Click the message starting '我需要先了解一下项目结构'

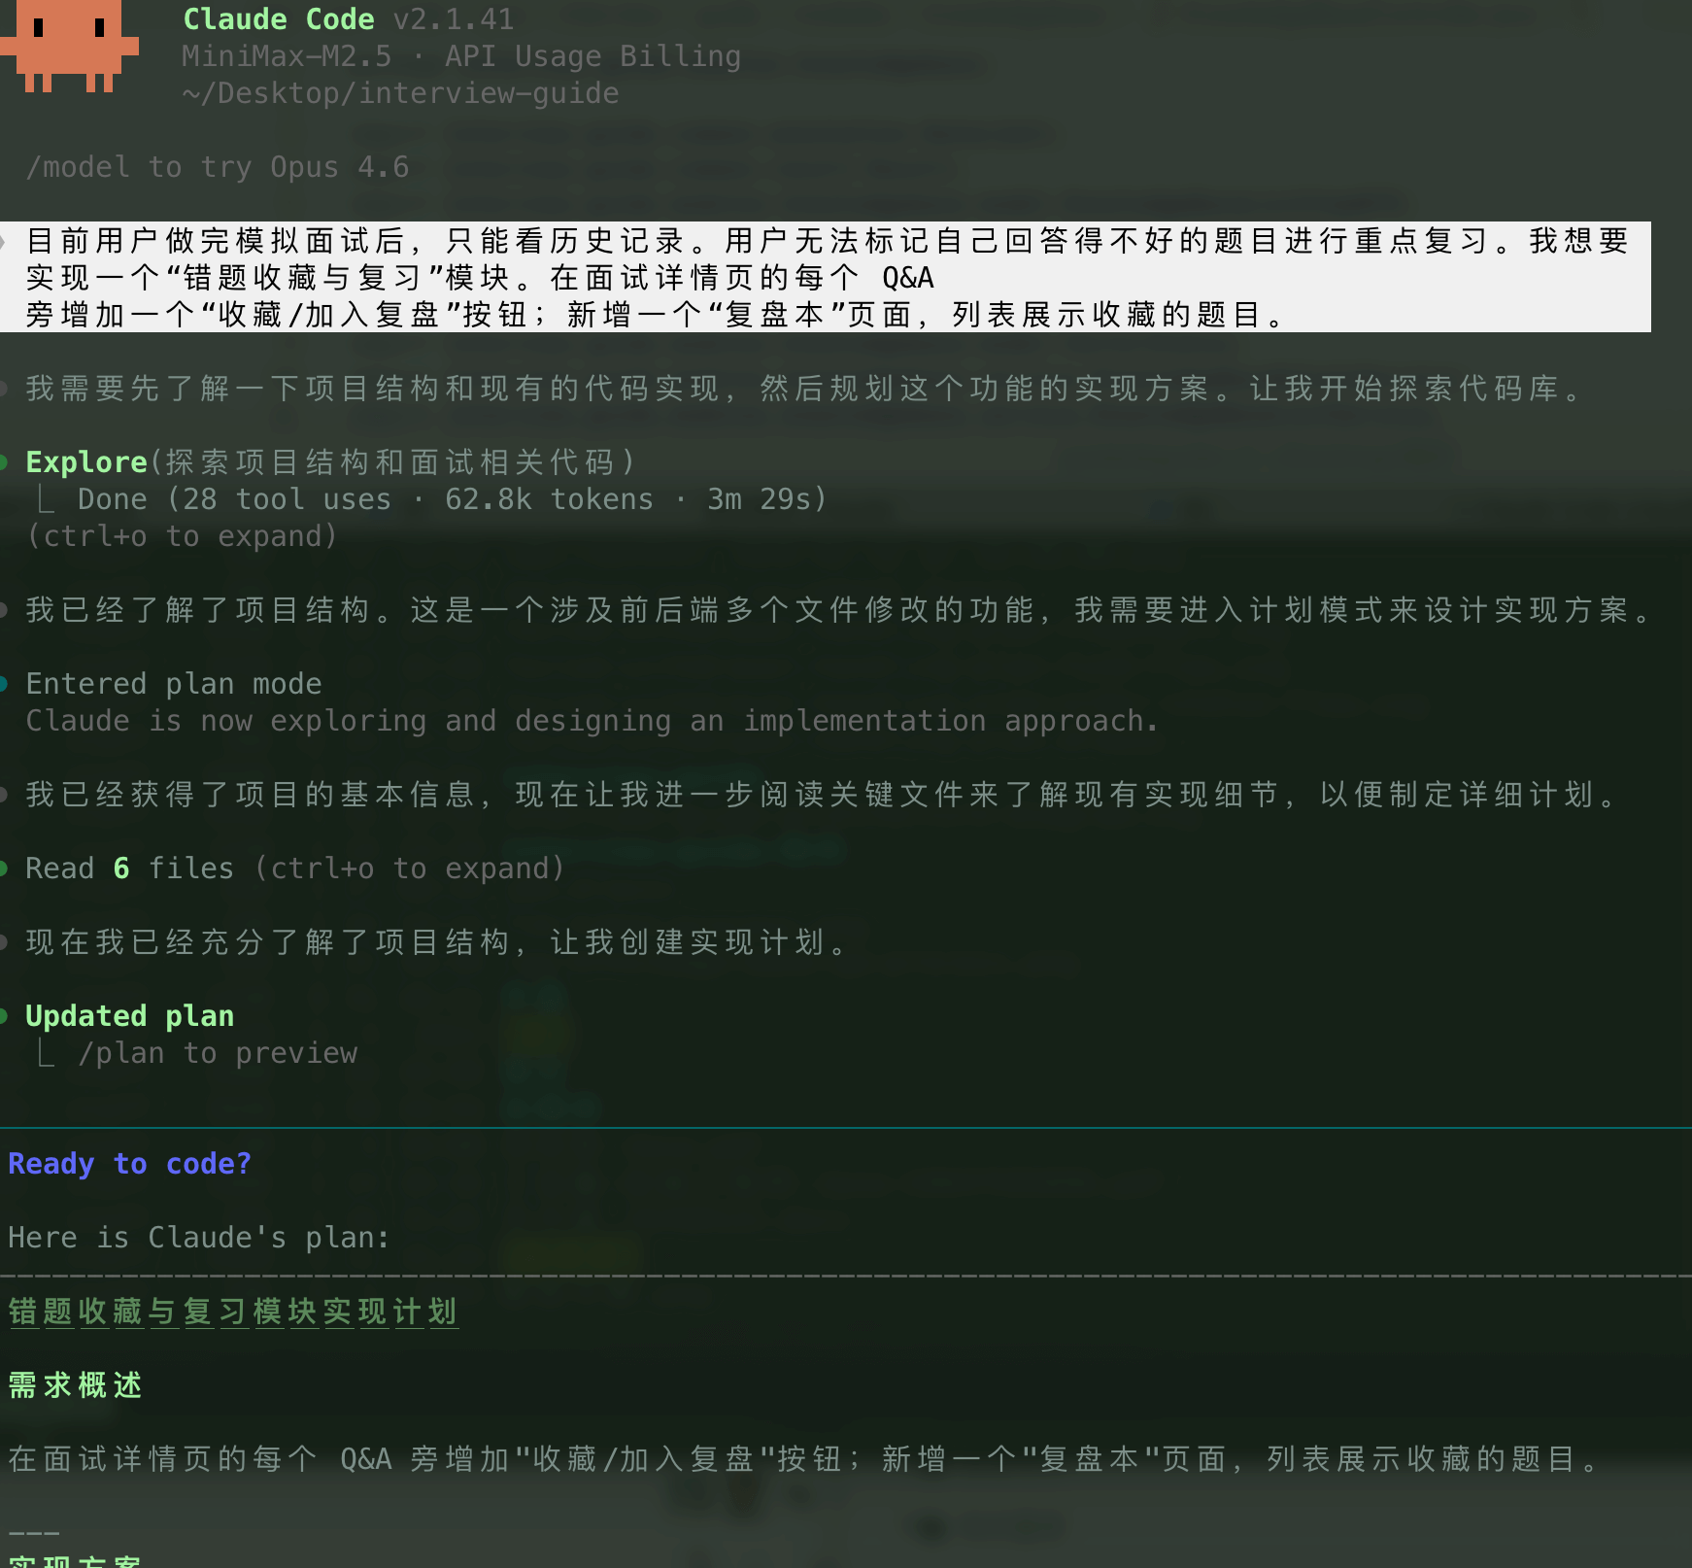pyautogui.click(x=805, y=389)
